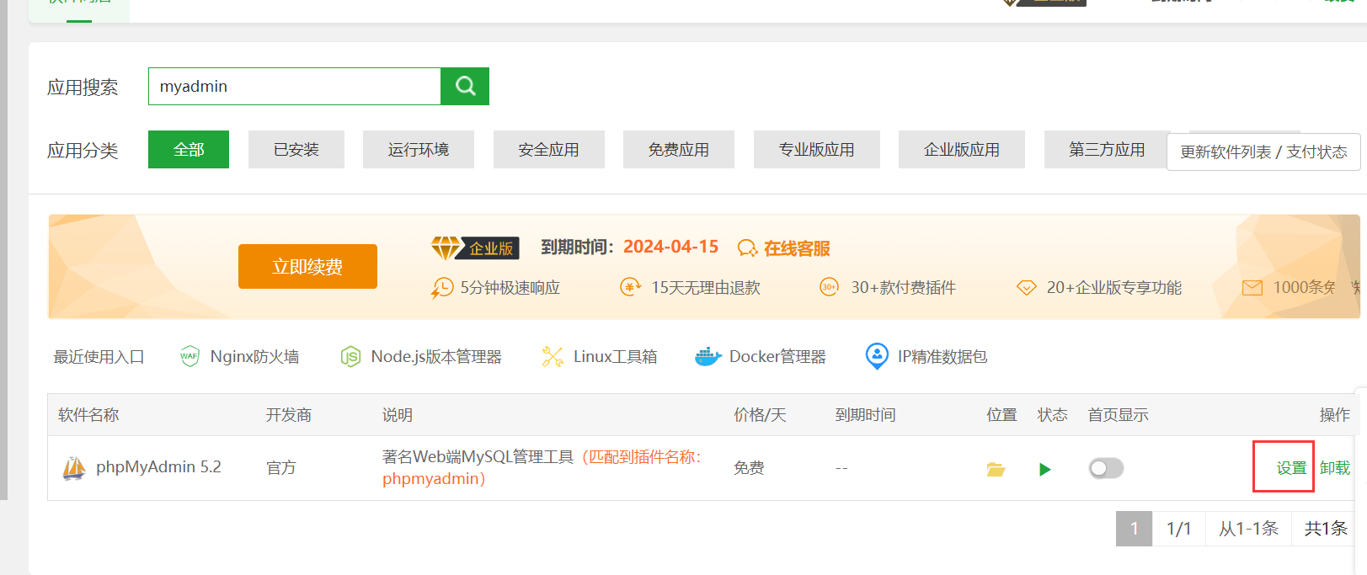Open IP精准数据包 location icon
Viewport: 1367px width, 575px height.
pos(877,356)
